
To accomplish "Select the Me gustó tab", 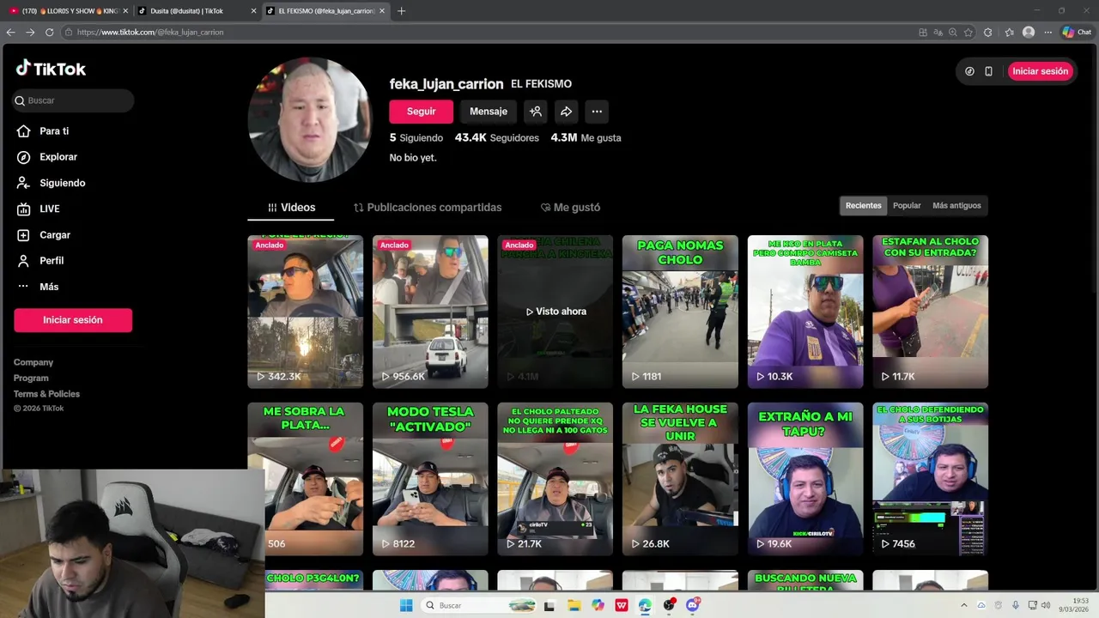I will 570,208.
